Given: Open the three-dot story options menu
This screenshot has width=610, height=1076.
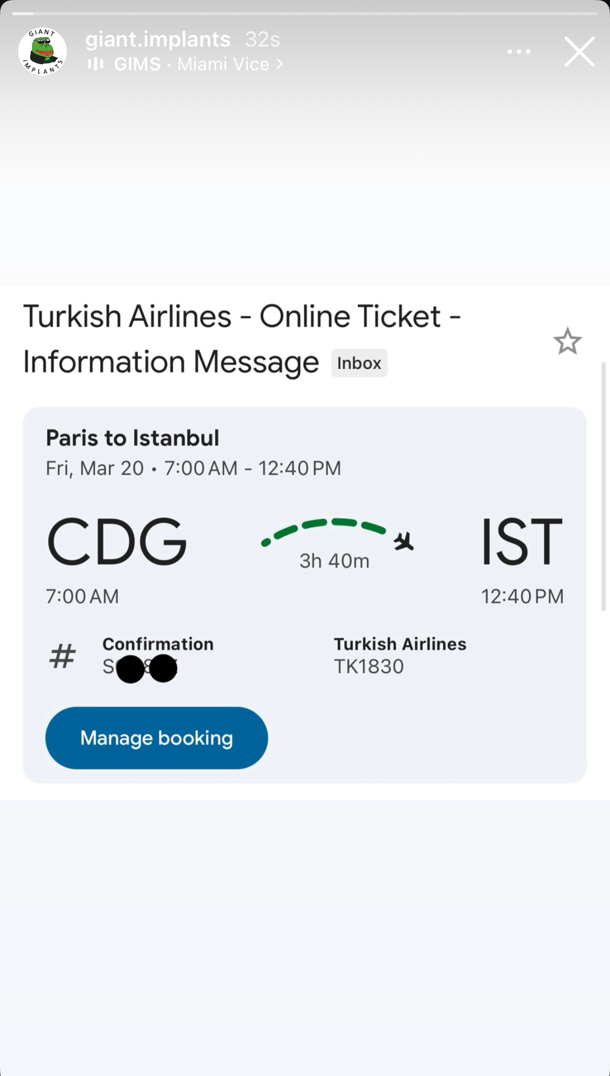Looking at the screenshot, I should pos(519,52).
